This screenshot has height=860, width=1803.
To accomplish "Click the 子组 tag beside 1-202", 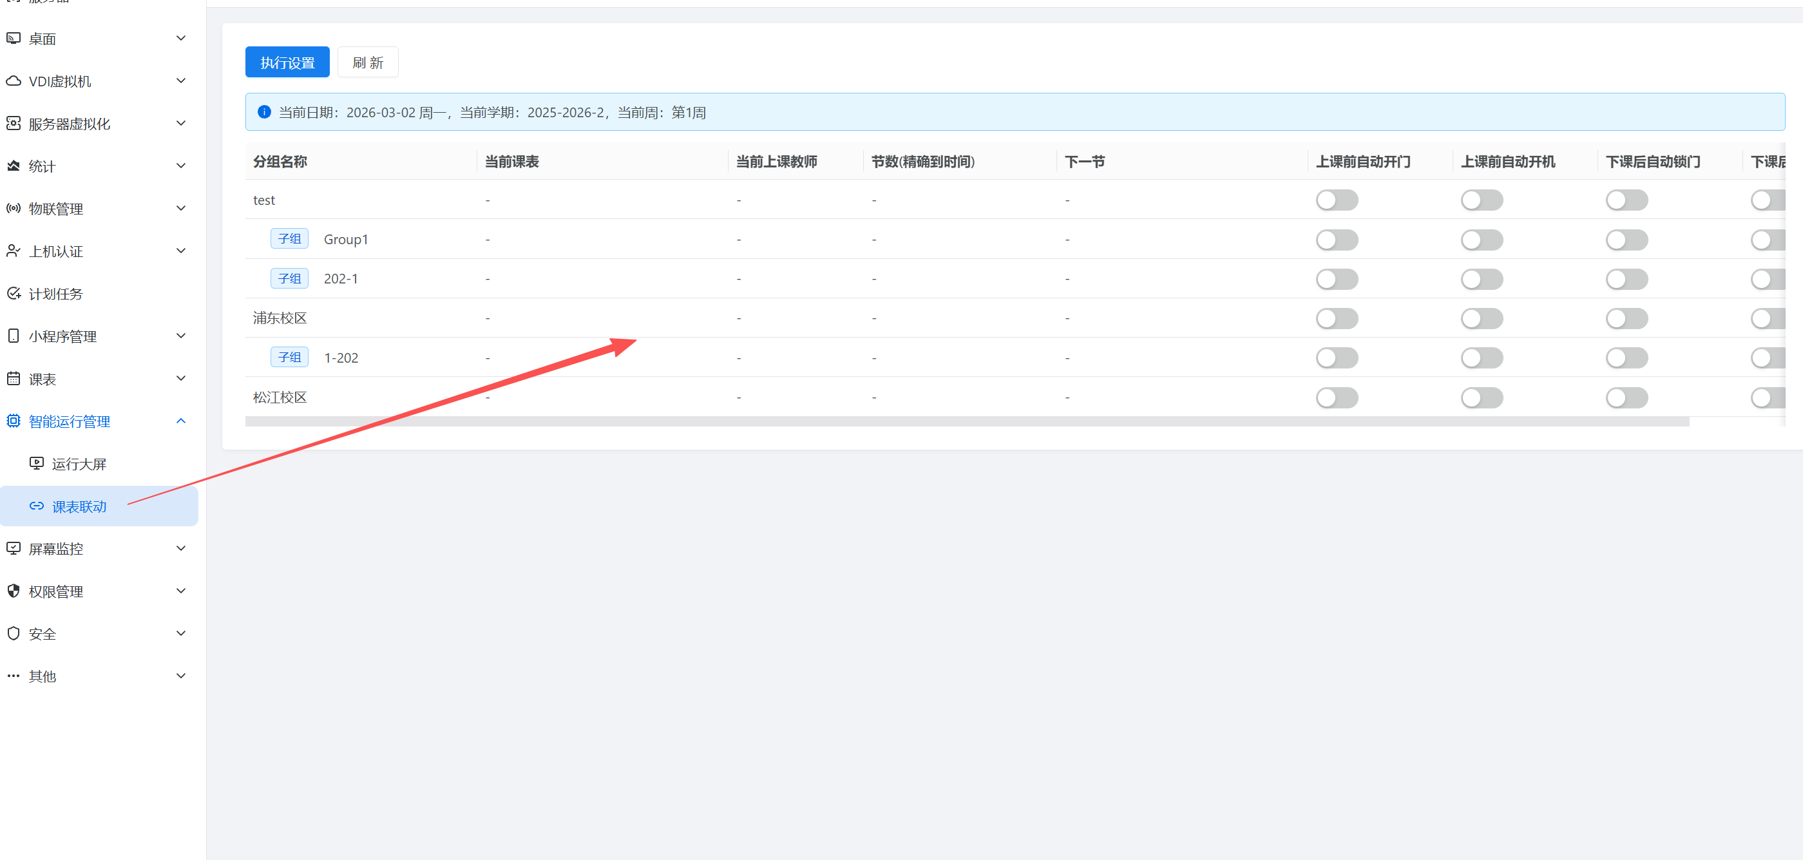I will click(x=289, y=358).
